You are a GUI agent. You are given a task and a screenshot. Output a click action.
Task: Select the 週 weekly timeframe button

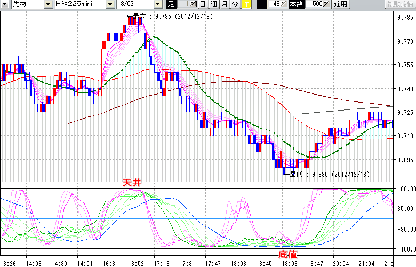[x=213, y=4]
